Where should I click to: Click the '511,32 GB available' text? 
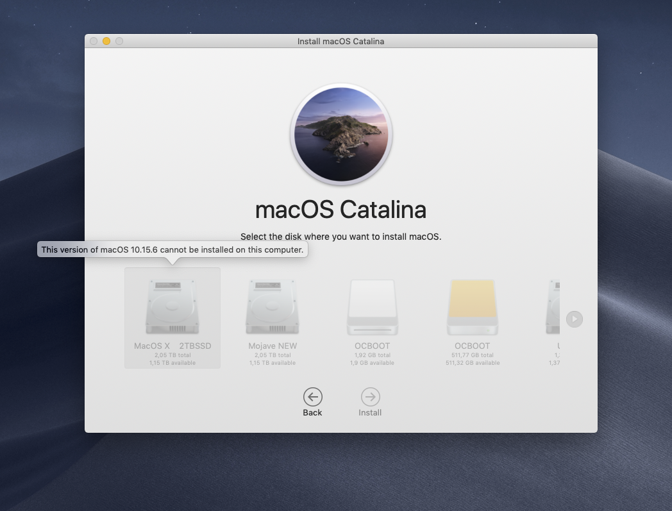tap(473, 363)
